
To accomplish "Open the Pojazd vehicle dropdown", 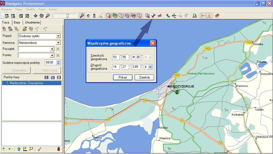I will click(x=58, y=36).
